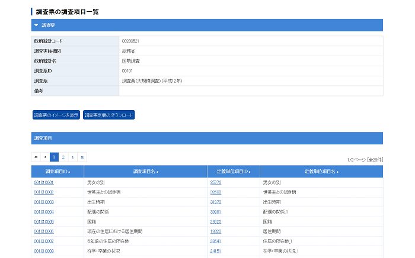Viewport: 415px width, 258px height.
Task: Select page 1 in pagination
Action: pos(54,157)
